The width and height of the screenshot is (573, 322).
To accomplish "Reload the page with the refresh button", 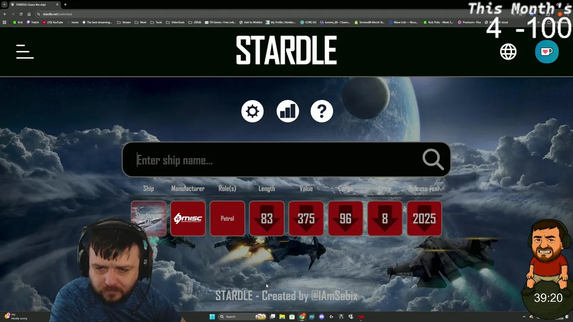I will click(21, 14).
